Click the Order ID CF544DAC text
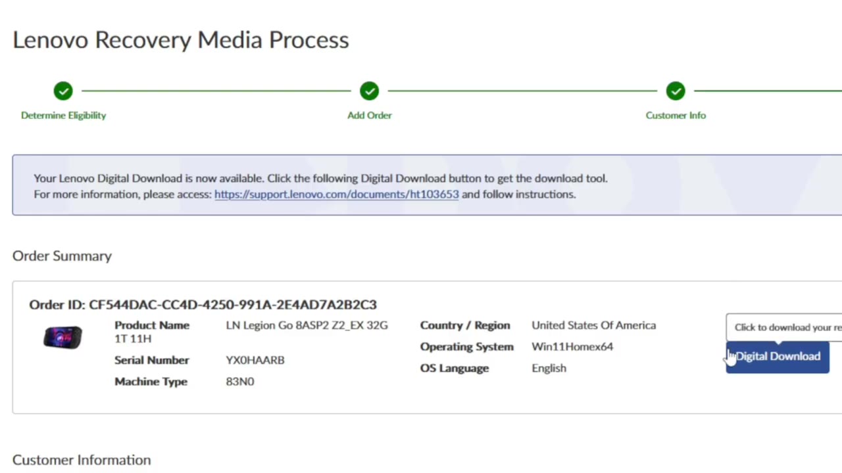This screenshot has width=842, height=473. point(203,305)
